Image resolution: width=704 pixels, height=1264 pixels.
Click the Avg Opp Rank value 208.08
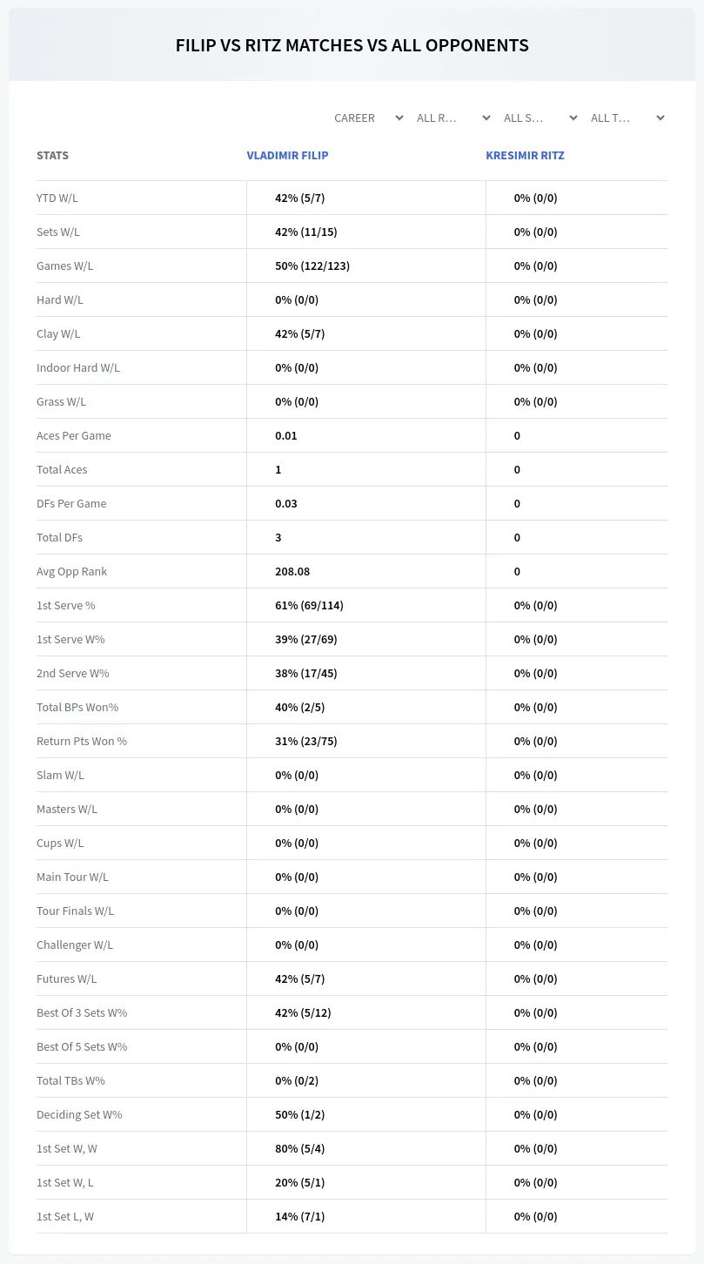coord(292,571)
